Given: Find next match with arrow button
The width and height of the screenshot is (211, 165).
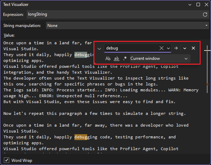Looking at the screenshot, I should [x=176, y=48].
